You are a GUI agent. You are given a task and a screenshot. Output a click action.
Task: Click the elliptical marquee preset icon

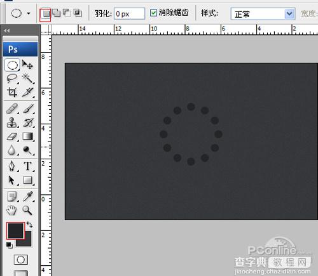coord(17,13)
